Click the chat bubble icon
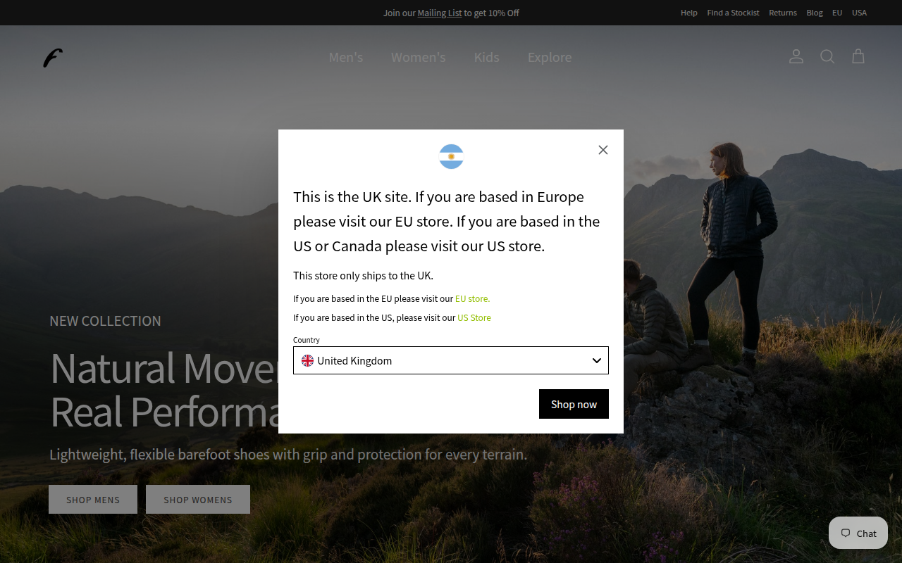The image size is (902, 563). pyautogui.click(x=846, y=533)
